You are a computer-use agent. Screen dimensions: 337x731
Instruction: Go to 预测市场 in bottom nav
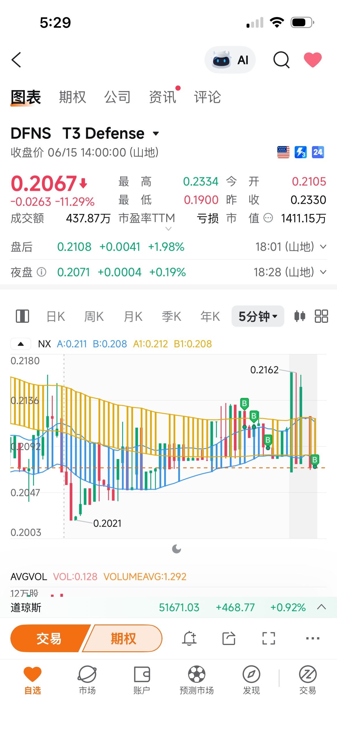[197, 680]
